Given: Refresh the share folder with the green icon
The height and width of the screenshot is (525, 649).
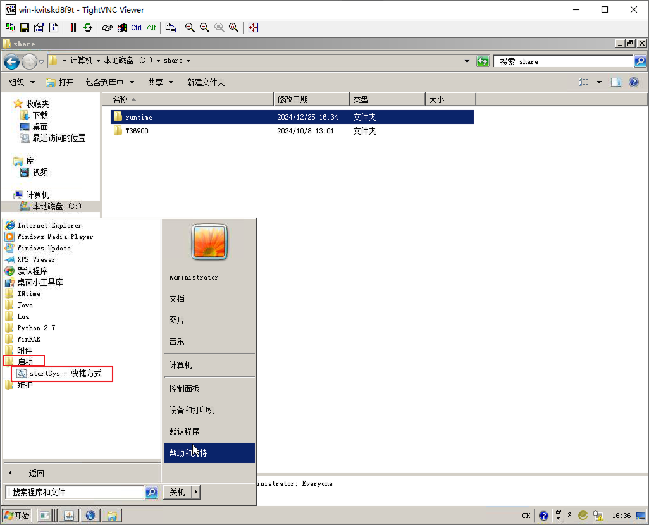Looking at the screenshot, I should click(x=483, y=61).
